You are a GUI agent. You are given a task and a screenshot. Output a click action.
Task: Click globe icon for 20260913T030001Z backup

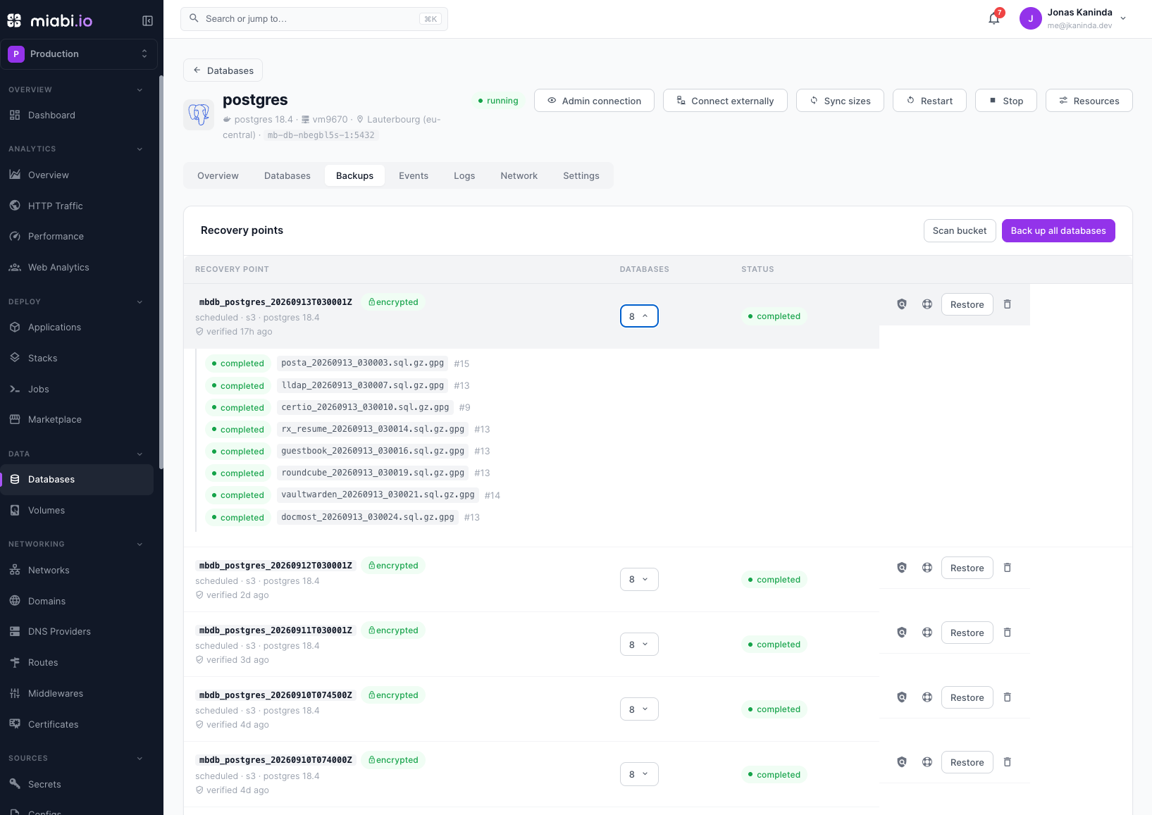click(927, 304)
